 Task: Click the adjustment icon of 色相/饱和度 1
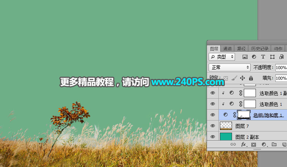[226, 114]
